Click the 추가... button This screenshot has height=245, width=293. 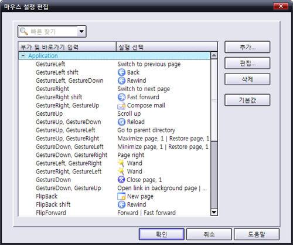[247, 47]
